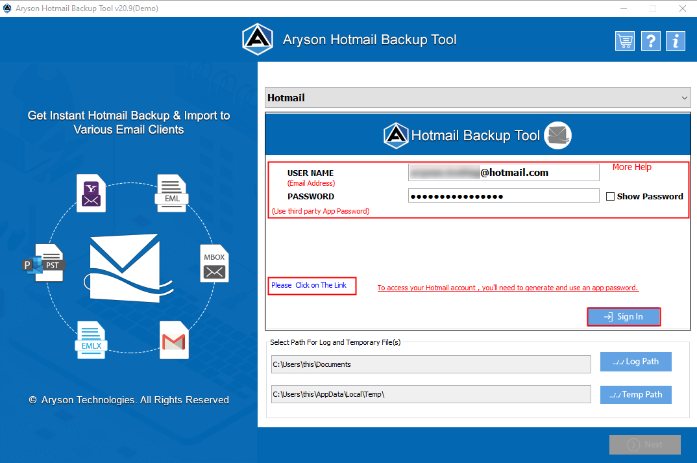697x463 pixels.
Task: Open the app password generation link
Action: [507, 288]
